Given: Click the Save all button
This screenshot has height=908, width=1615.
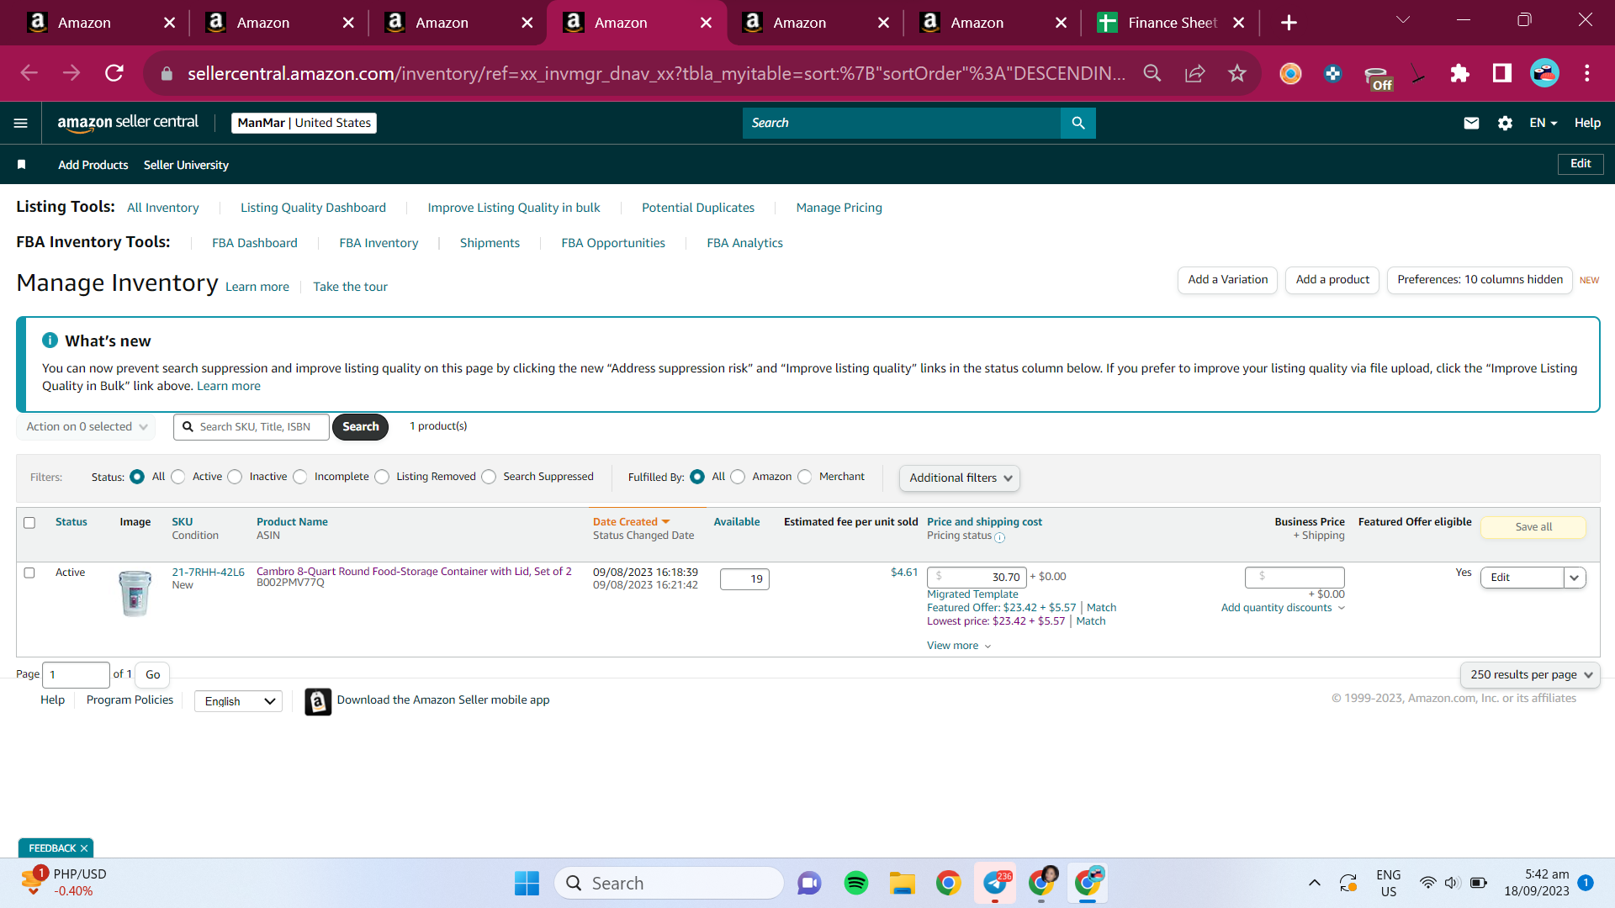Looking at the screenshot, I should pyautogui.click(x=1533, y=527).
